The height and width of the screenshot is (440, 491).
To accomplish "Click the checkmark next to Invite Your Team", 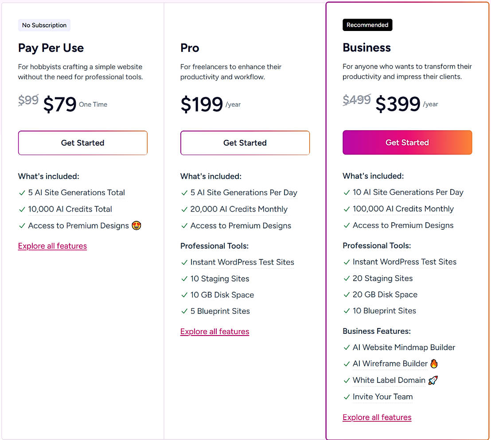I will click(347, 397).
